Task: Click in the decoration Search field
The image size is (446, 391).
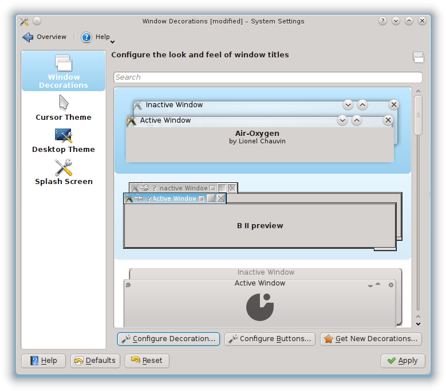Action: click(267, 77)
